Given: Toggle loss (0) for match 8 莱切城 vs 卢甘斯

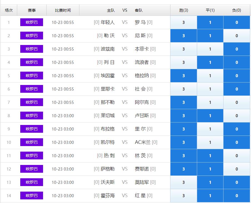Looking at the screenshot, I should click(237, 116).
